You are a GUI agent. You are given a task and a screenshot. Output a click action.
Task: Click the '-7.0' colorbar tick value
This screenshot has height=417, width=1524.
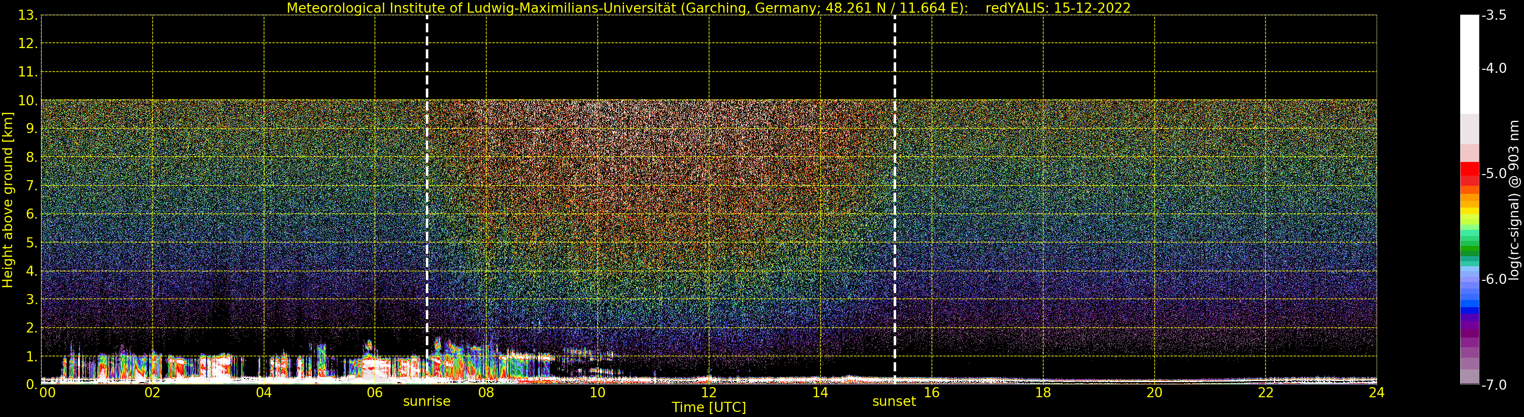click(1494, 385)
